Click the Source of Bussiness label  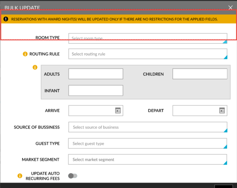point(37,127)
